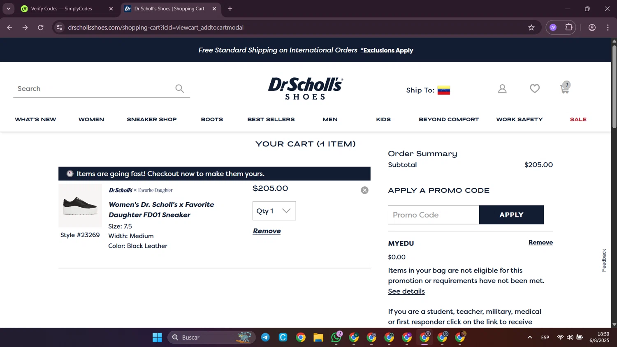
Task: Click Remove link under the quantity
Action: click(x=267, y=231)
